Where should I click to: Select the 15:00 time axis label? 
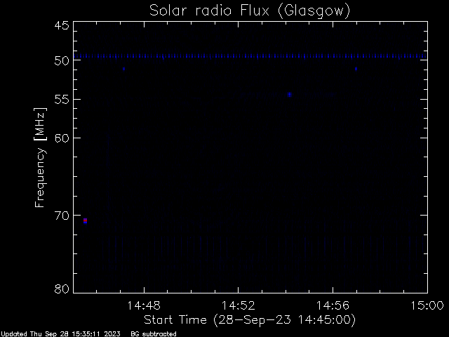427,306
